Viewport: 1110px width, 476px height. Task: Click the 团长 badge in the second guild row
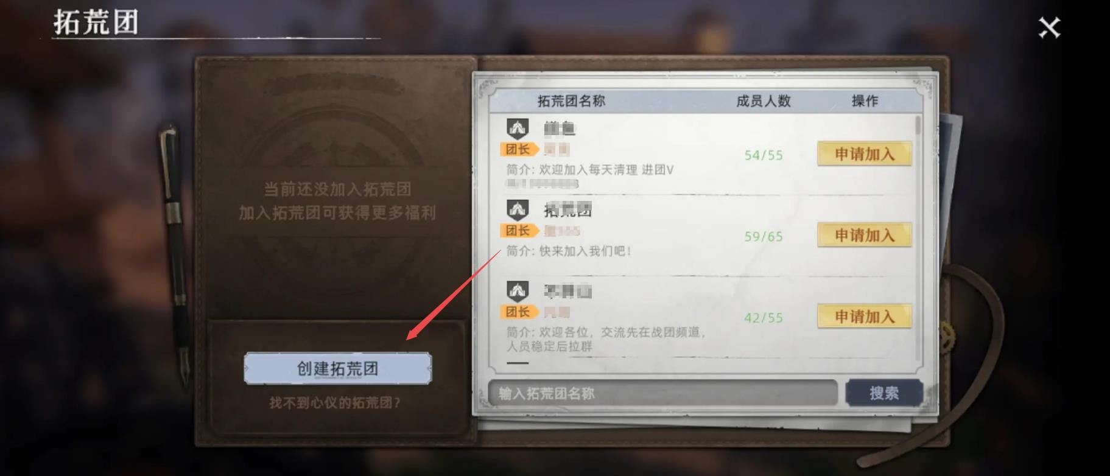pos(519,231)
